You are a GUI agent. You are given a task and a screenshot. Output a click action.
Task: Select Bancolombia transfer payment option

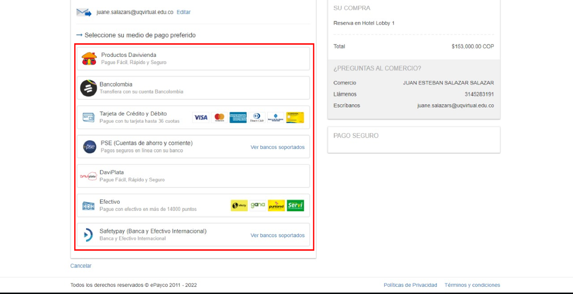click(x=193, y=88)
